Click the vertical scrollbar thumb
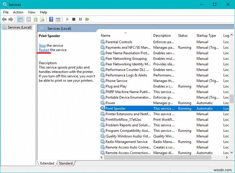 coord(232,99)
